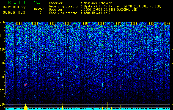Click the 1331 time marker
Viewport: 173px width, 110px height.
(19, 24)
